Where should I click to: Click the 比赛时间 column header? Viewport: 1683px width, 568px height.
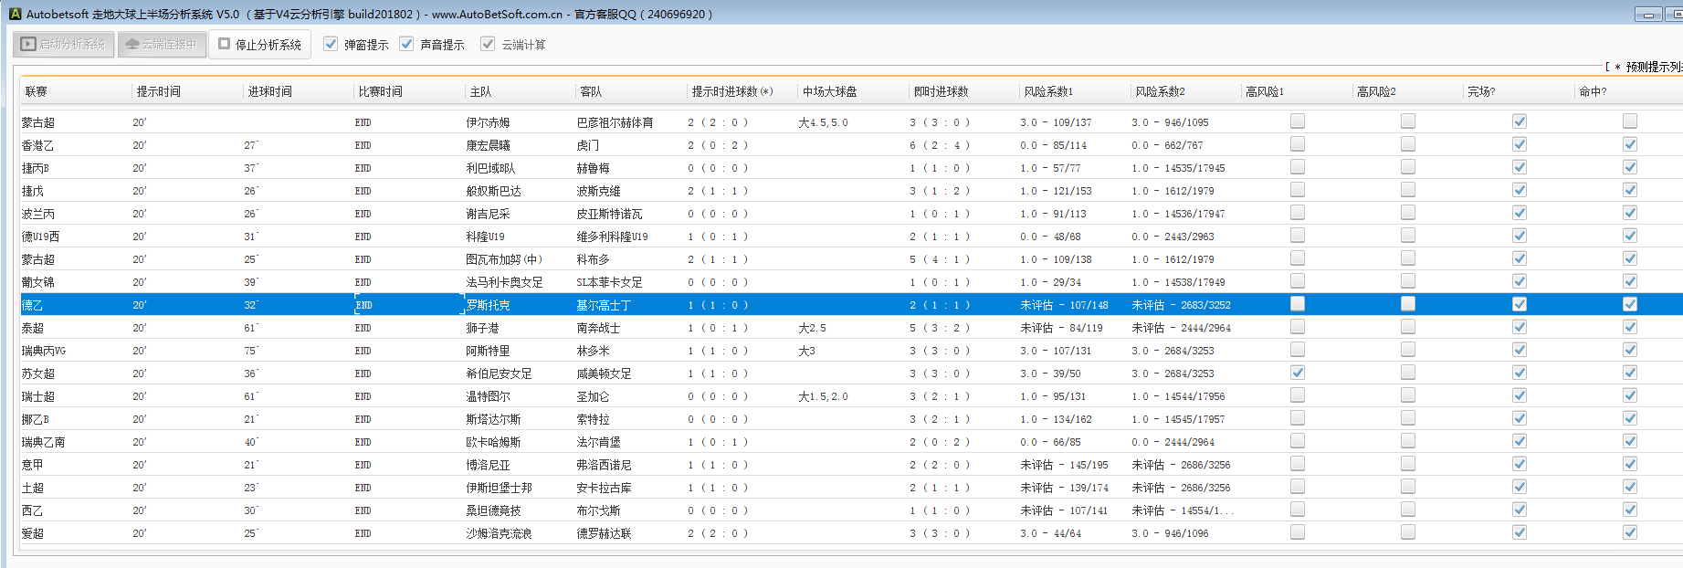380,91
